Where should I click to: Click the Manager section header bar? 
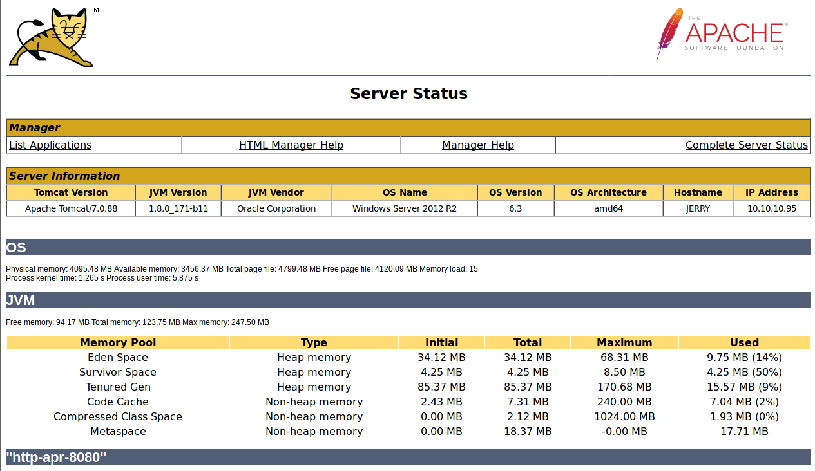click(x=408, y=127)
